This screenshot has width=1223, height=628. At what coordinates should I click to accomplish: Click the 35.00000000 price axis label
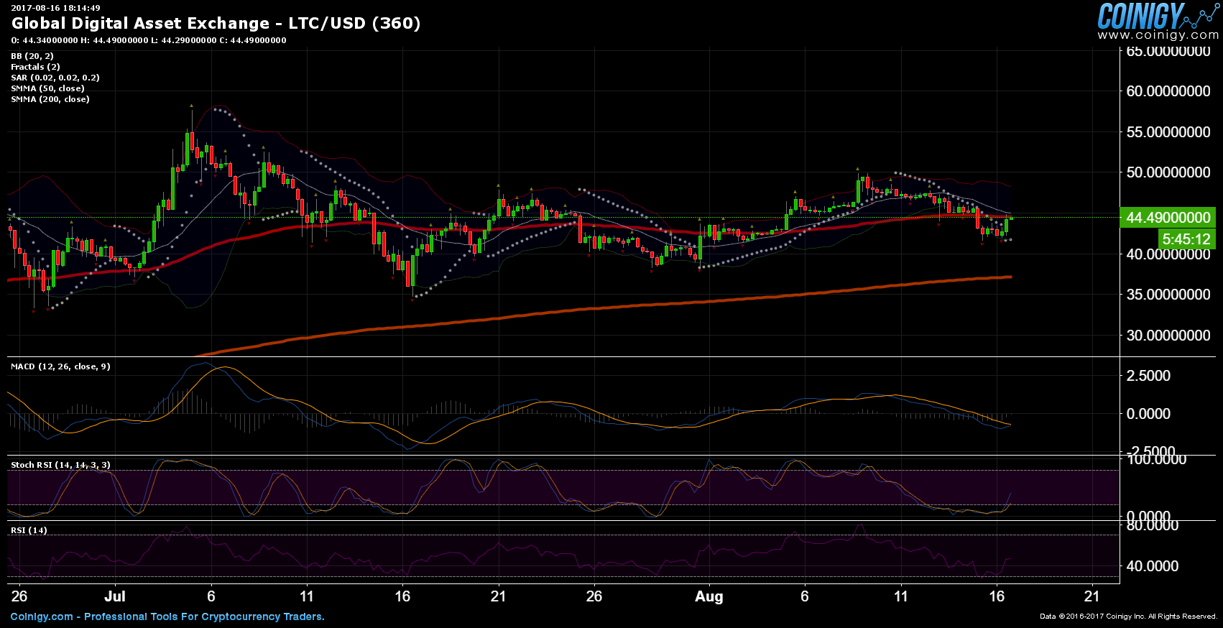[1168, 295]
